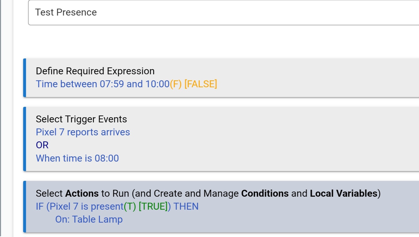The width and height of the screenshot is (419, 237).
Task: Click the blue bar beside Required Expression
Action: point(25,78)
